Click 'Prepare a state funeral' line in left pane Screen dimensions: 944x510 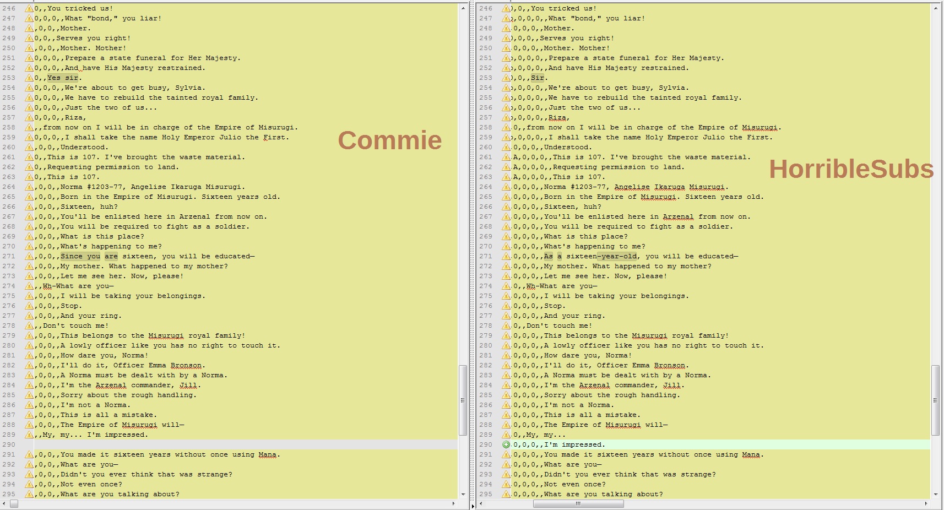[153, 58]
